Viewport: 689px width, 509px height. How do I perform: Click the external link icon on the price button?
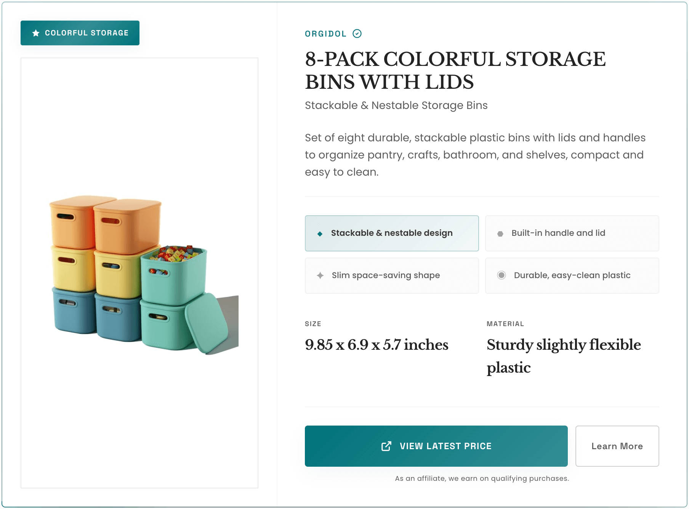click(386, 446)
